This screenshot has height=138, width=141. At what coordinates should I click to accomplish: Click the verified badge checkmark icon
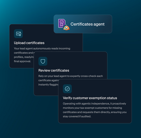67,89
